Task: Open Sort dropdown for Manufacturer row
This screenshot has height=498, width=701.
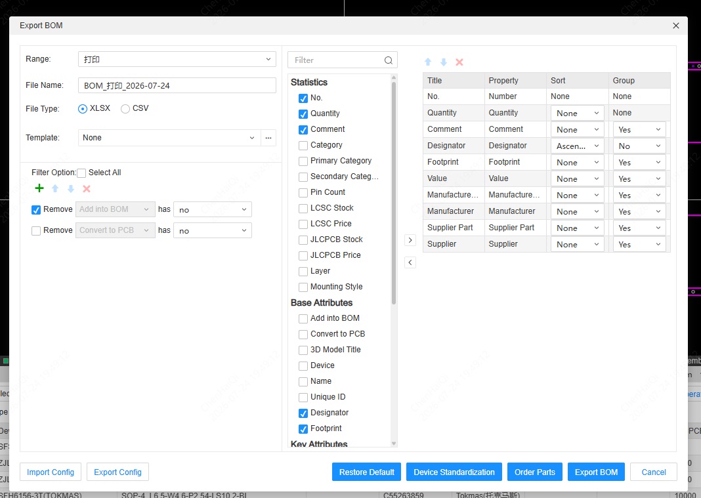Action: (x=577, y=211)
